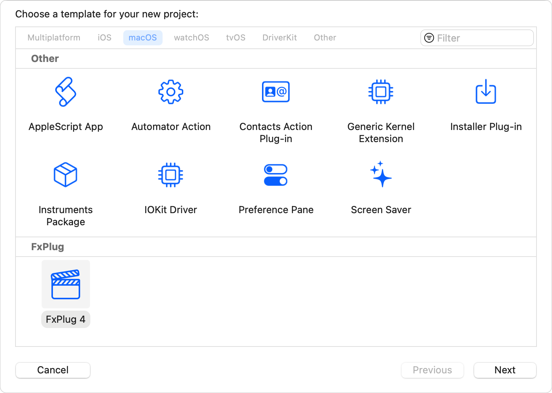This screenshot has height=393, width=552.
Task: Click the Cancel button
Action: tap(53, 370)
